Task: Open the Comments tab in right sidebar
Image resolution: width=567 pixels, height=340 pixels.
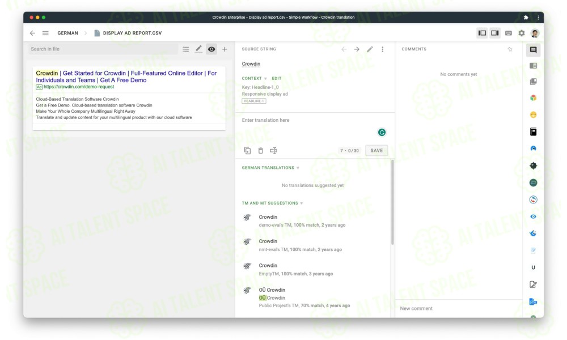Action: tap(534, 49)
